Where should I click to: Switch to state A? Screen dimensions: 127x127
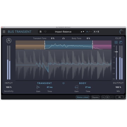[x=87, y=32]
